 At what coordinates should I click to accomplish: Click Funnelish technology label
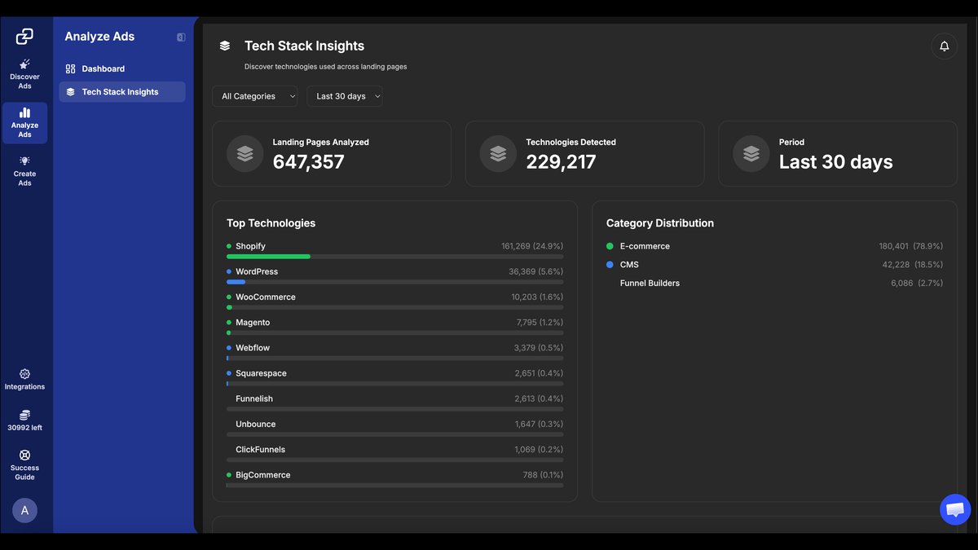tap(254, 398)
